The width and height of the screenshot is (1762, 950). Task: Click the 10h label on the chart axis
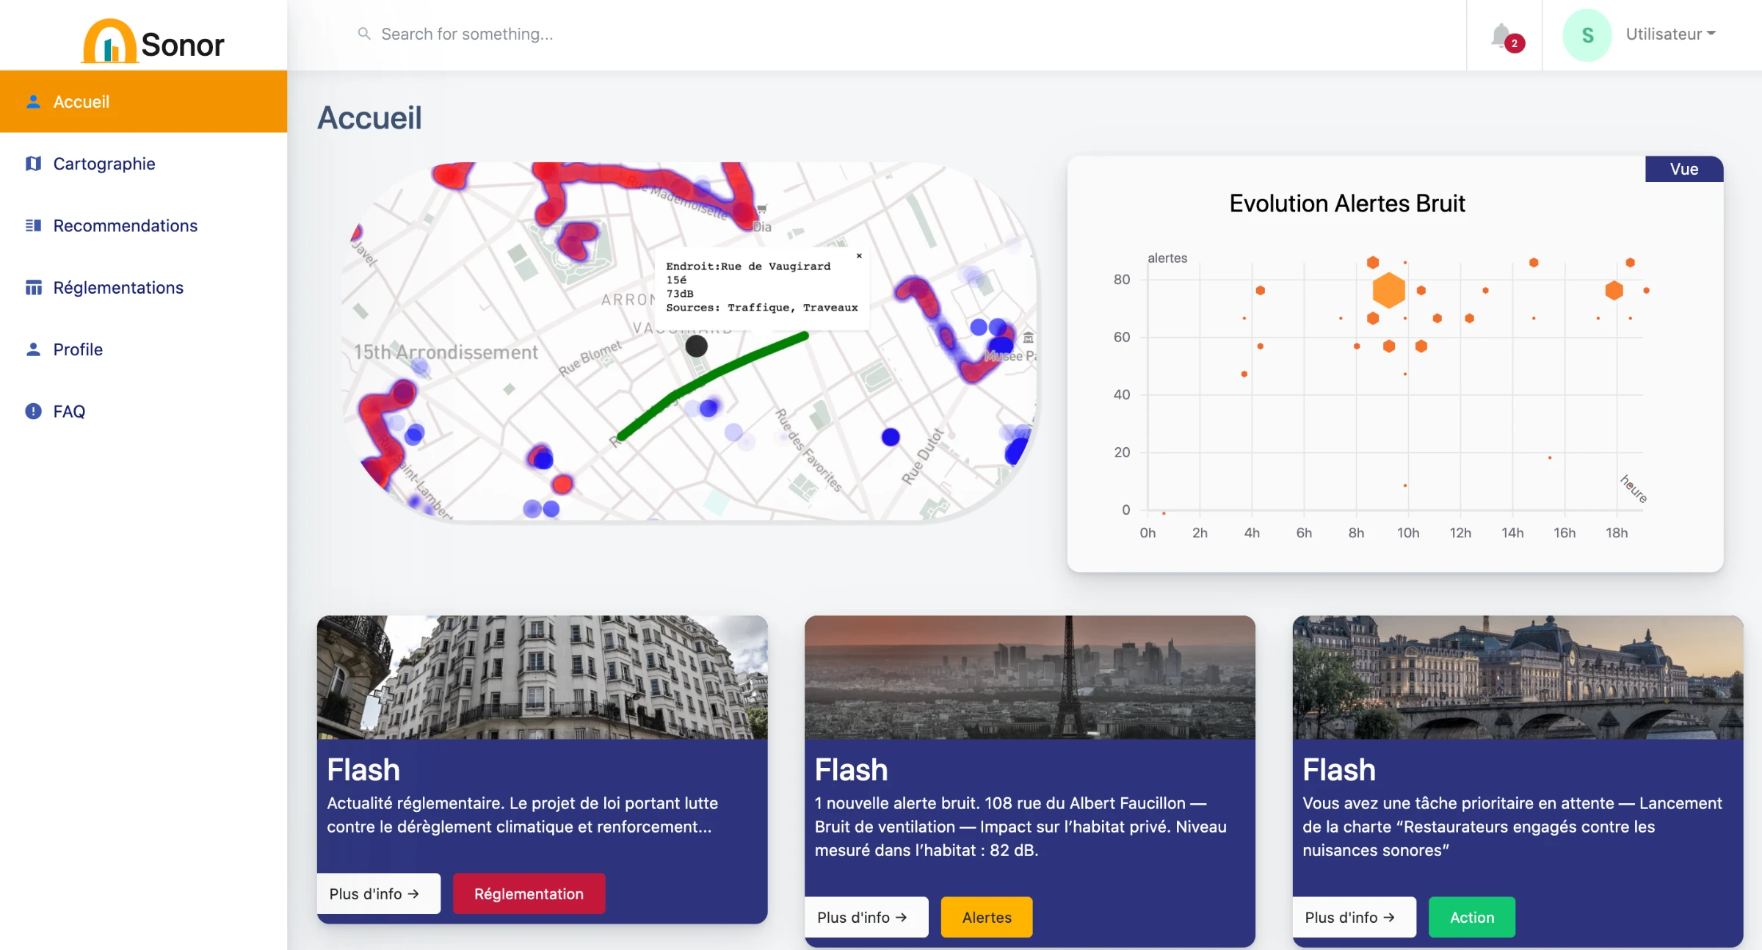tap(1407, 533)
